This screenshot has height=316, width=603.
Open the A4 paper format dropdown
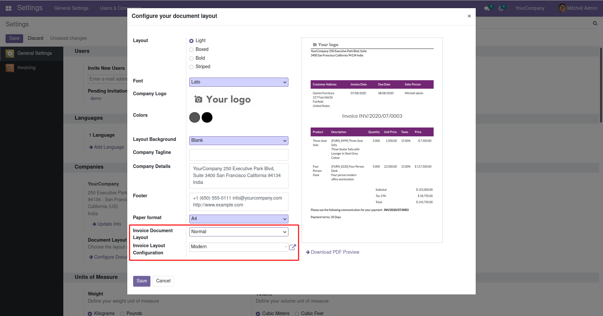(239, 219)
